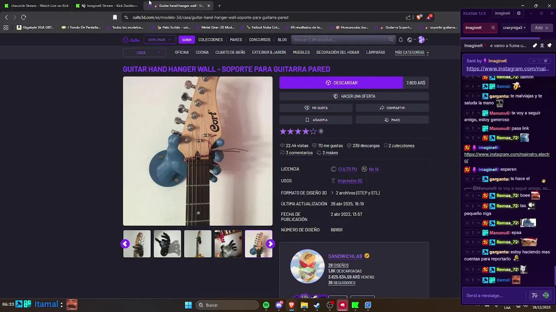Open the CULTS PU license link
The height and width of the screenshot is (312, 556).
pyautogui.click(x=347, y=169)
